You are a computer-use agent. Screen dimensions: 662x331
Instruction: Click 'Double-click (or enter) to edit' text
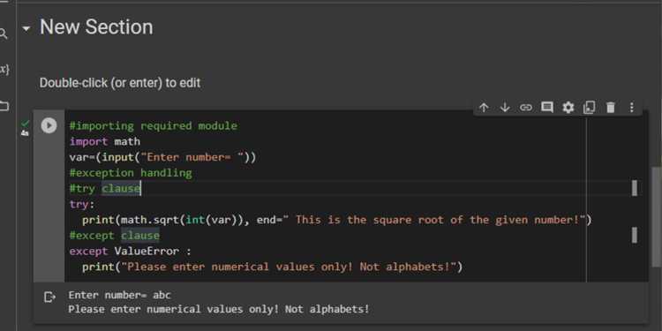click(120, 83)
